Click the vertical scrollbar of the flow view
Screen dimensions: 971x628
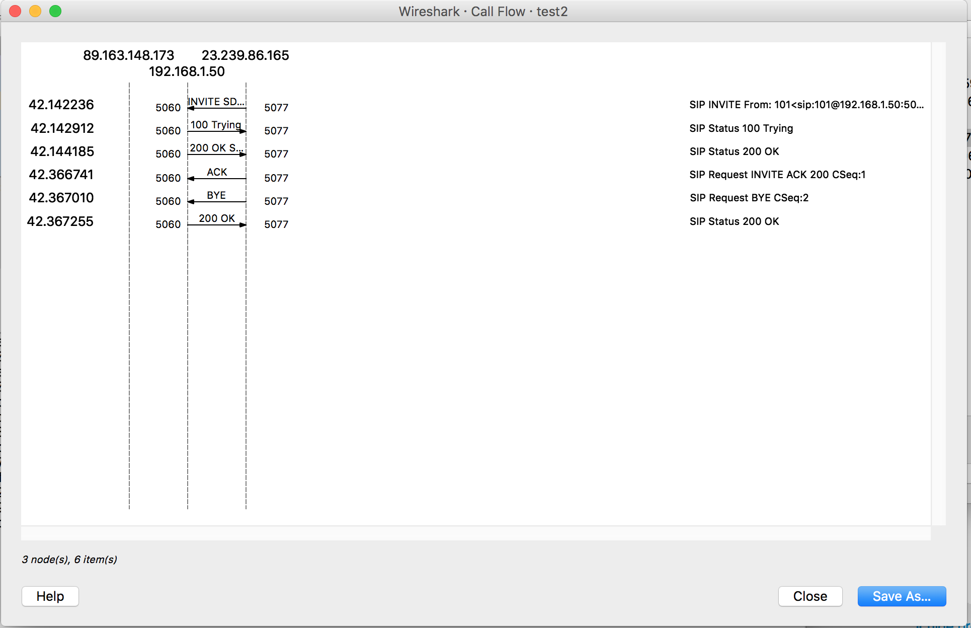coord(938,284)
